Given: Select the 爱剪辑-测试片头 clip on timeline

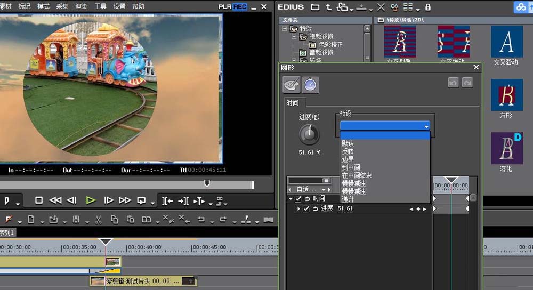Looking at the screenshot, I should [143, 281].
